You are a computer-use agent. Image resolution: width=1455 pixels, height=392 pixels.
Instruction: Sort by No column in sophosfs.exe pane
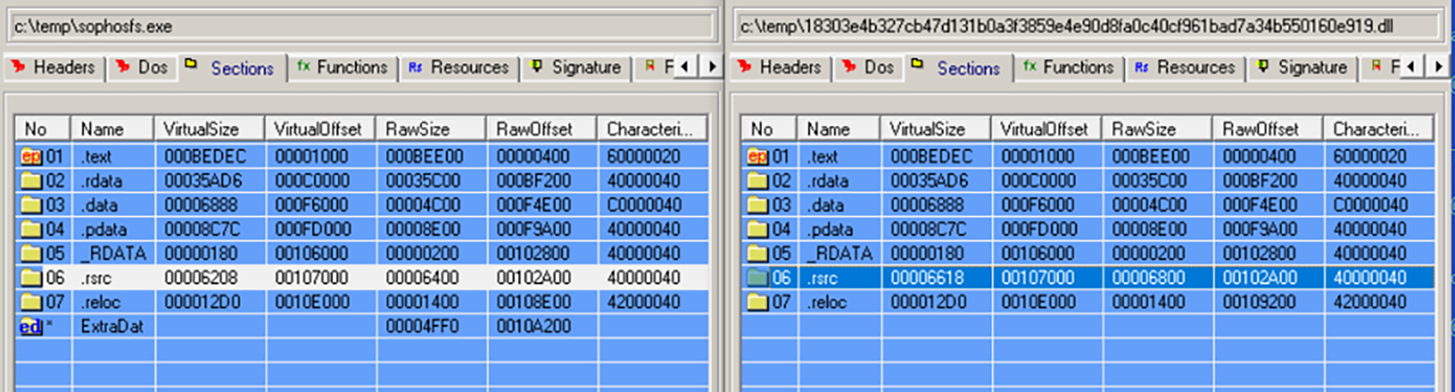(43, 129)
